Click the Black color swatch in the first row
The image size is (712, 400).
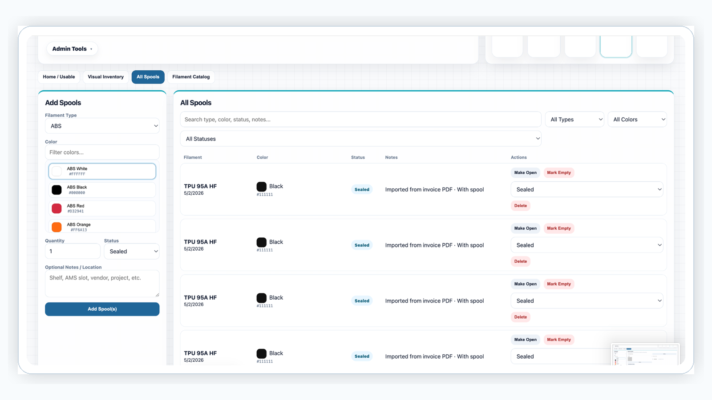(262, 187)
